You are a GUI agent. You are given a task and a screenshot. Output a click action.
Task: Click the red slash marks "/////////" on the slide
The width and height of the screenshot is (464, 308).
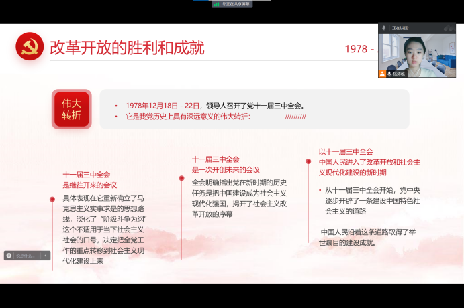tap(295, 117)
